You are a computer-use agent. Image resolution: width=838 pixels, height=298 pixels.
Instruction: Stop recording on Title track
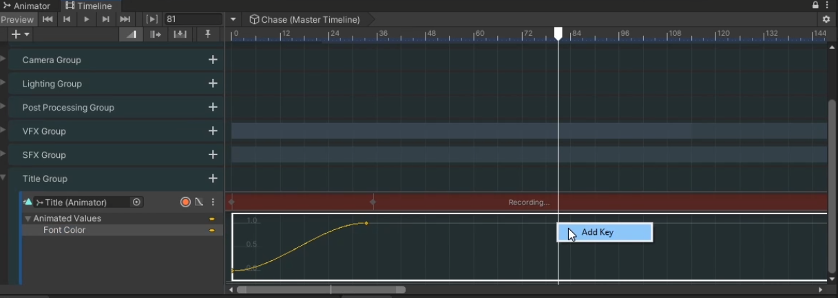pos(185,202)
